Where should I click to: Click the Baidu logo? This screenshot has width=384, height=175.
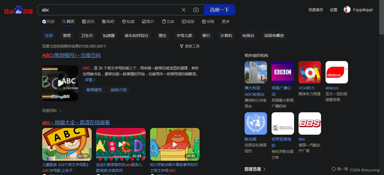pyautogui.click(x=19, y=10)
